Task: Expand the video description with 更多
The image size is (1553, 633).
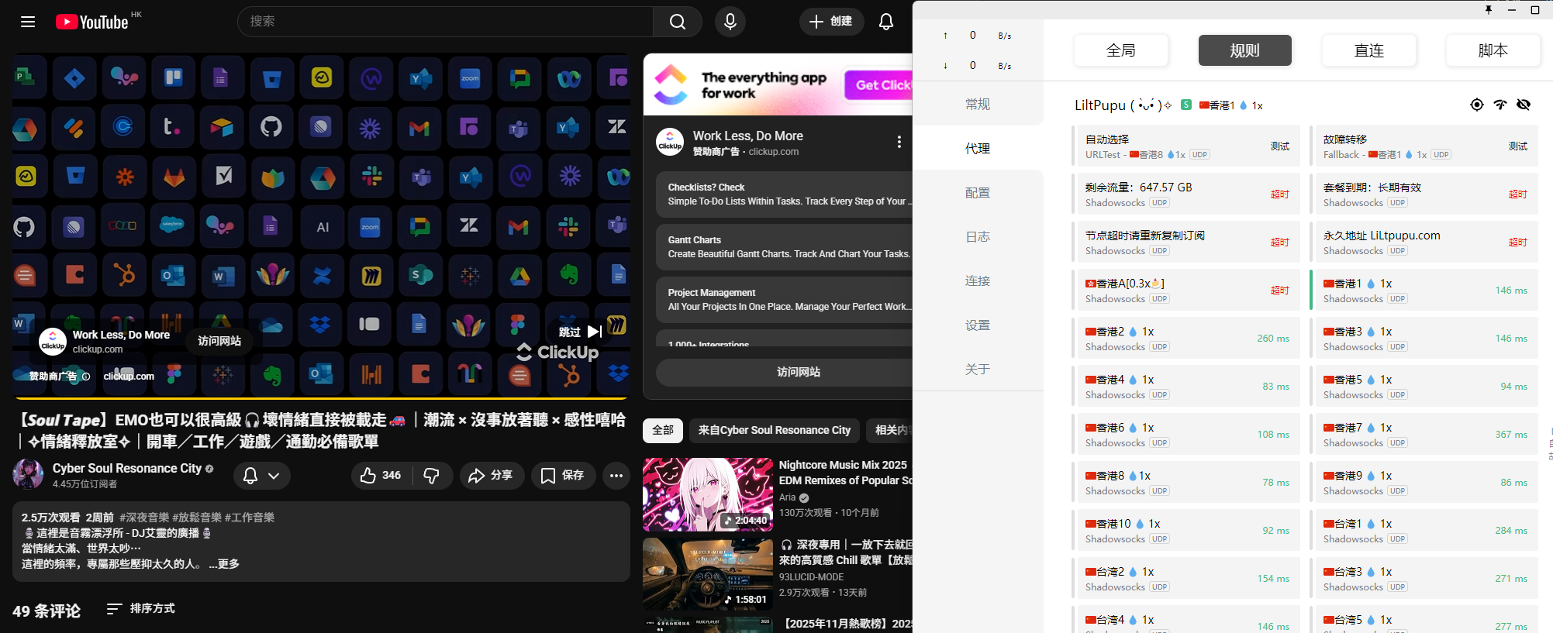Action: [224, 564]
